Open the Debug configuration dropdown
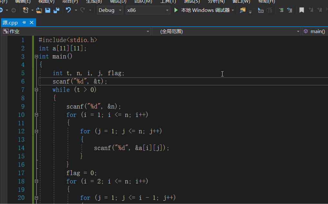 (x=110, y=10)
